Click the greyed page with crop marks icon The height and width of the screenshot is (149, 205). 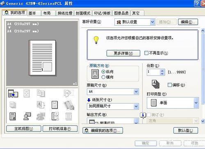point(26,93)
